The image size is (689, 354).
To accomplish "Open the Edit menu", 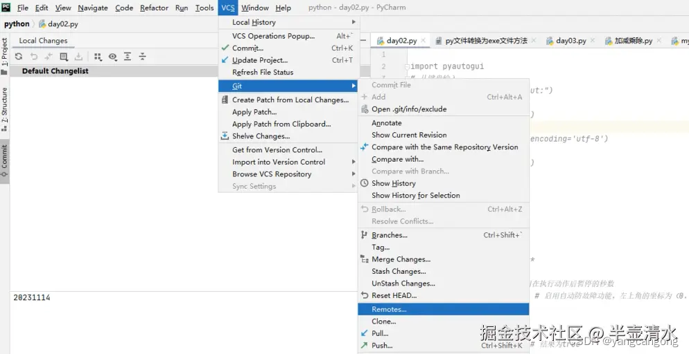I will 42,8.
